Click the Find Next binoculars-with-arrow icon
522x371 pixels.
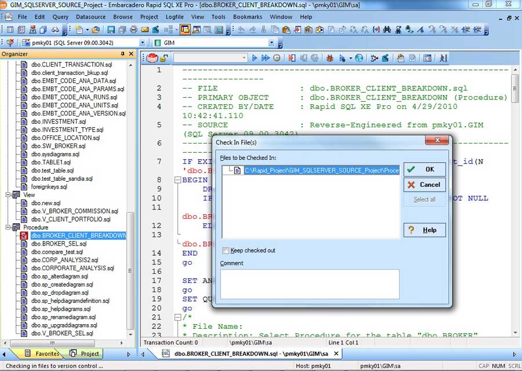398,30
